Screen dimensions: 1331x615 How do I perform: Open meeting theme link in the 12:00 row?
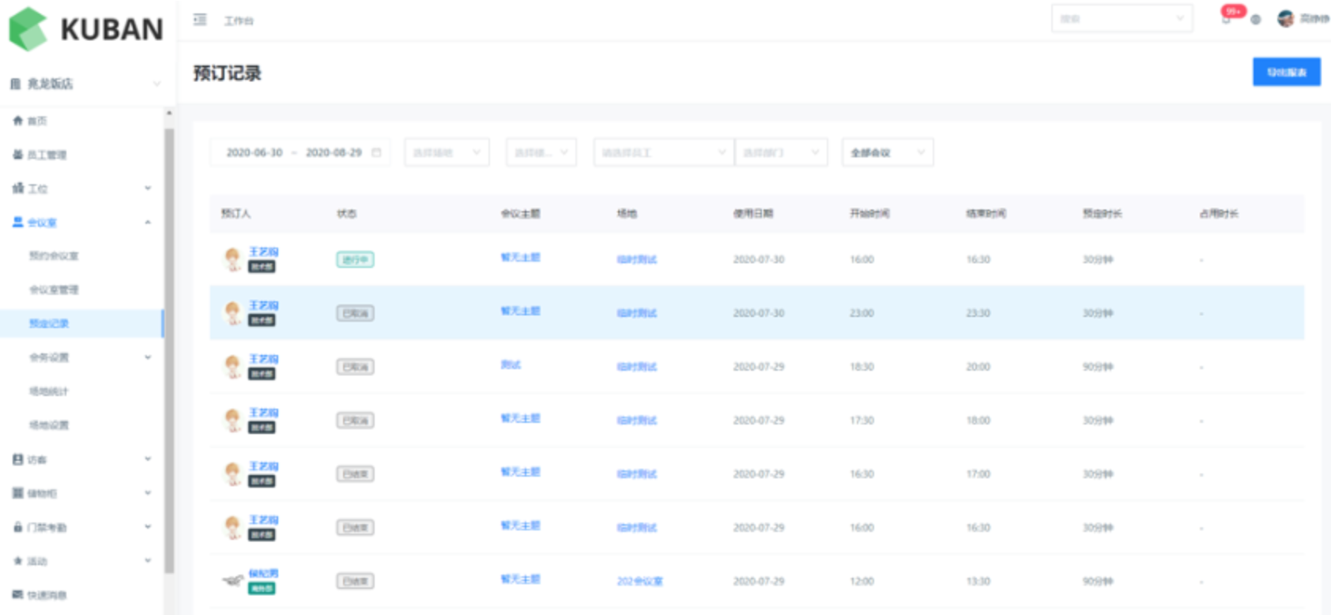pyautogui.click(x=520, y=579)
